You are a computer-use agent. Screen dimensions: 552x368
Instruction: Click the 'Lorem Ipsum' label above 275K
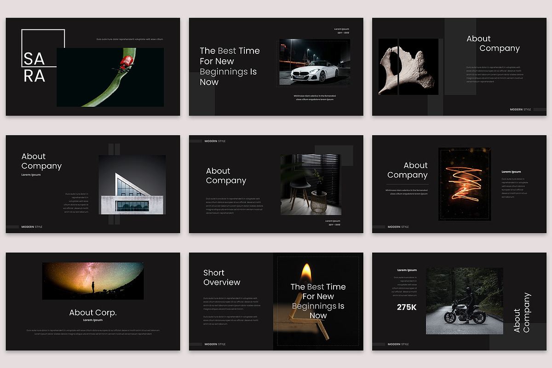coord(407,270)
